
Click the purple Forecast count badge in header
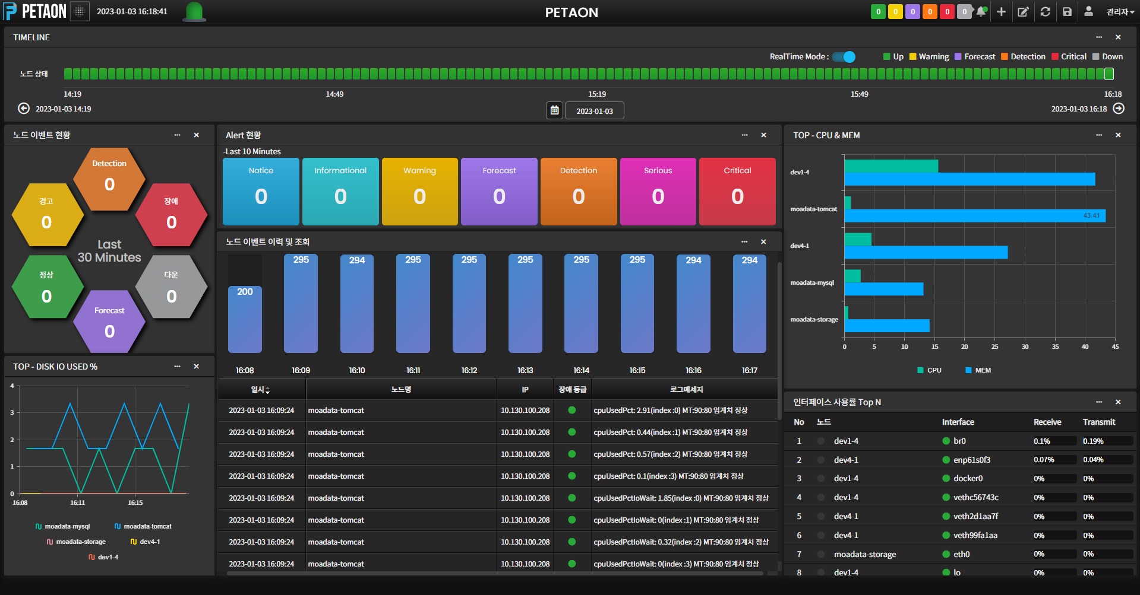coord(912,11)
